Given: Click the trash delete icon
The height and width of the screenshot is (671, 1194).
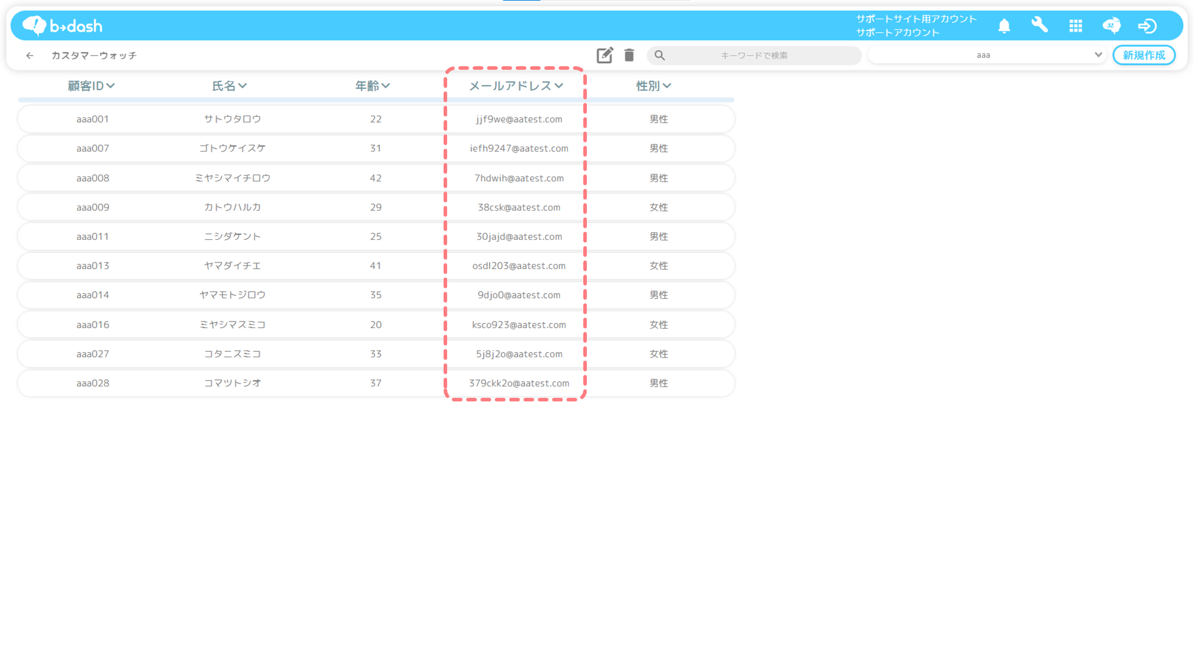Looking at the screenshot, I should point(629,55).
